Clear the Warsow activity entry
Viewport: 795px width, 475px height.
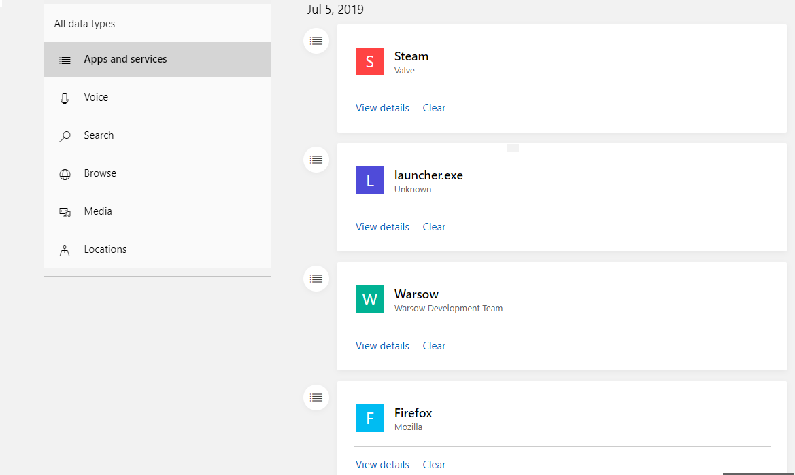pyautogui.click(x=434, y=346)
